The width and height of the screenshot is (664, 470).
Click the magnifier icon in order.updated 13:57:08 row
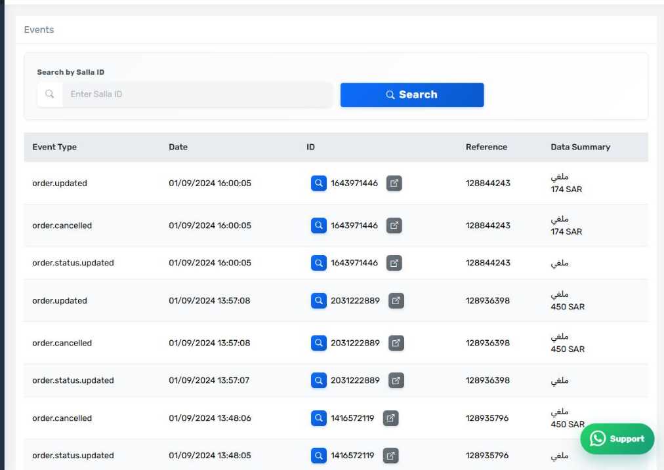pyautogui.click(x=318, y=301)
